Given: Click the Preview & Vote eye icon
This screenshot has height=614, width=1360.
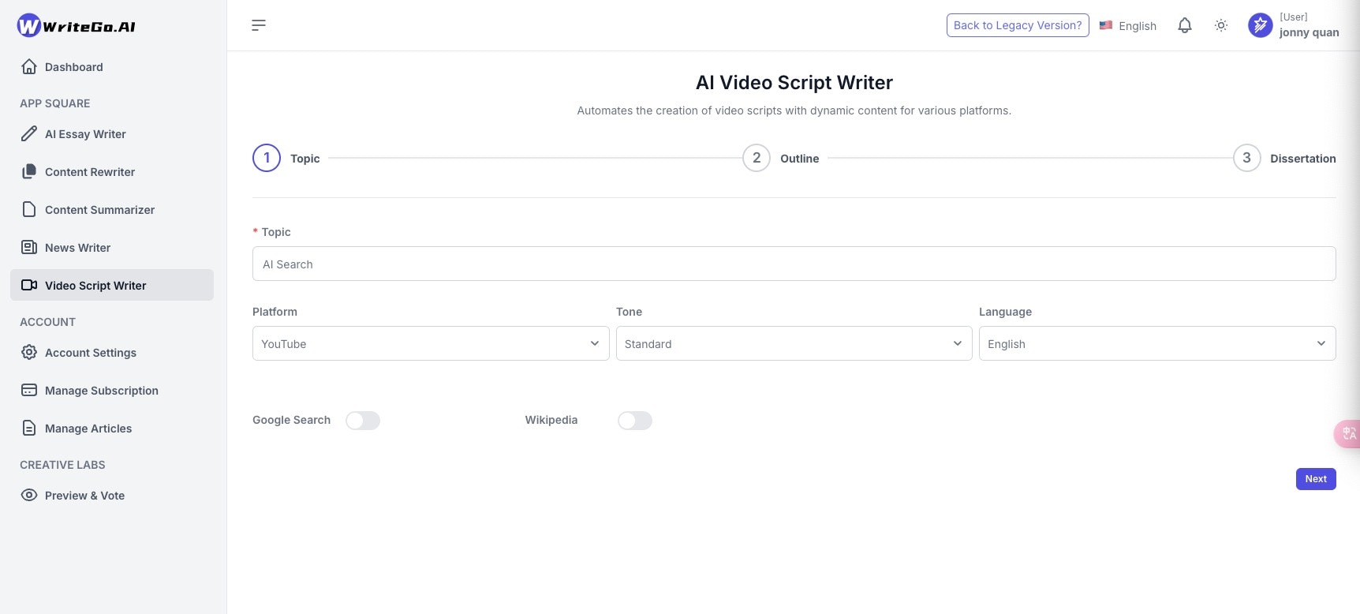Looking at the screenshot, I should 29,496.
